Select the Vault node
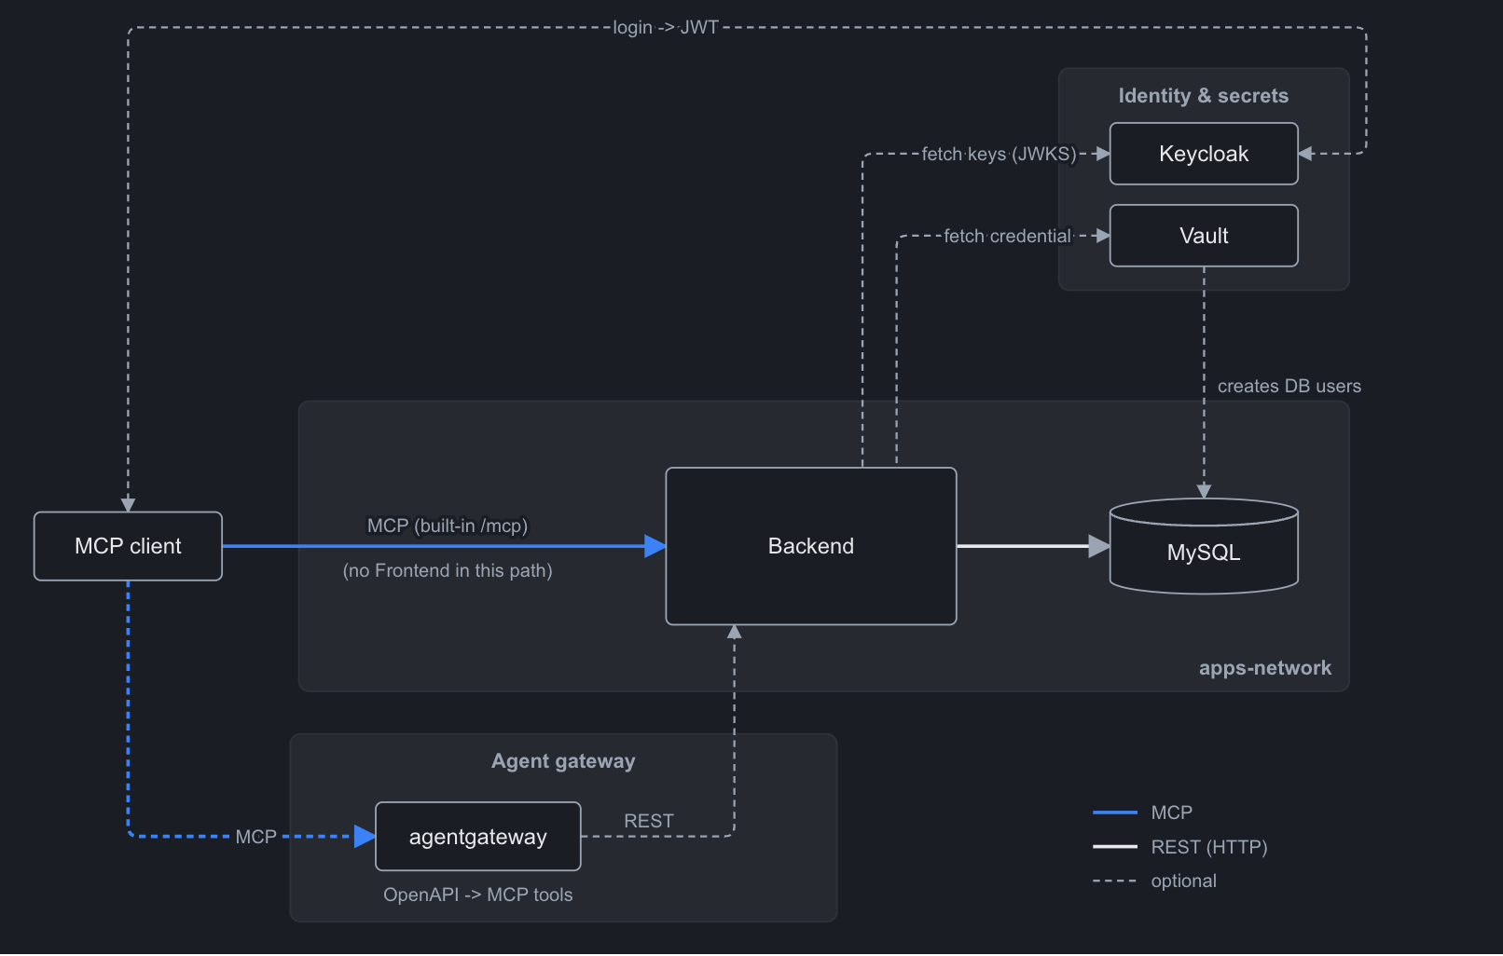 point(1204,236)
